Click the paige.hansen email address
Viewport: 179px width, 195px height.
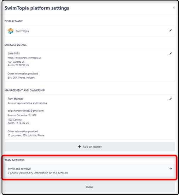pyautogui.click(x=26, y=111)
